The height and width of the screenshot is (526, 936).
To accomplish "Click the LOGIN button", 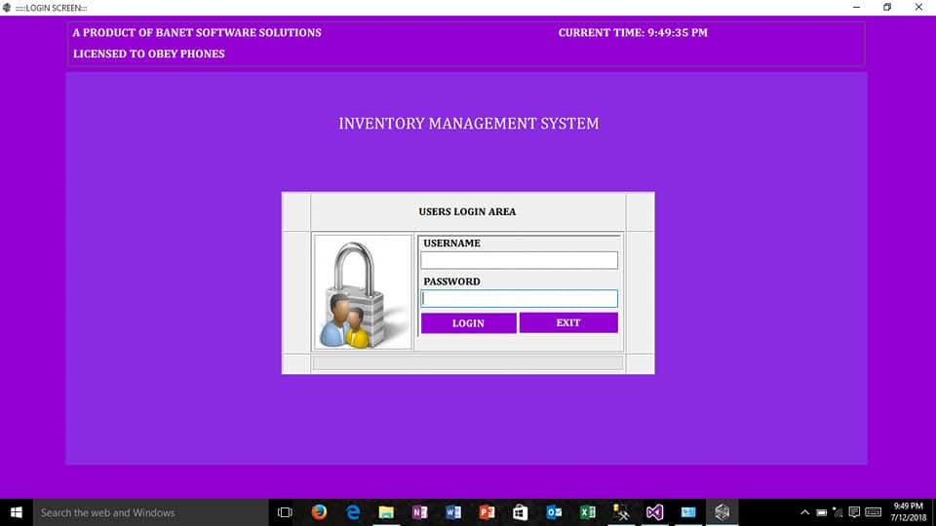I will click(x=468, y=323).
